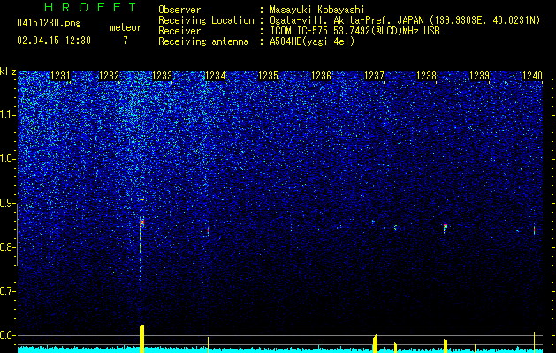
Task: Click the thin yellow power bar below 1240
Action: point(535,342)
